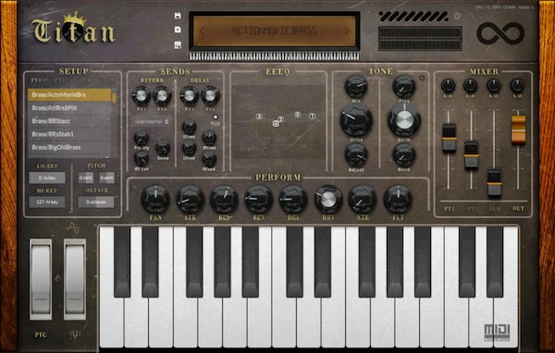Open the 0-semi pitch selector
555x353 pixels.
coord(107,177)
